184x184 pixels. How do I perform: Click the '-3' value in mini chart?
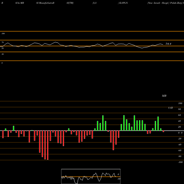click(x=118, y=174)
